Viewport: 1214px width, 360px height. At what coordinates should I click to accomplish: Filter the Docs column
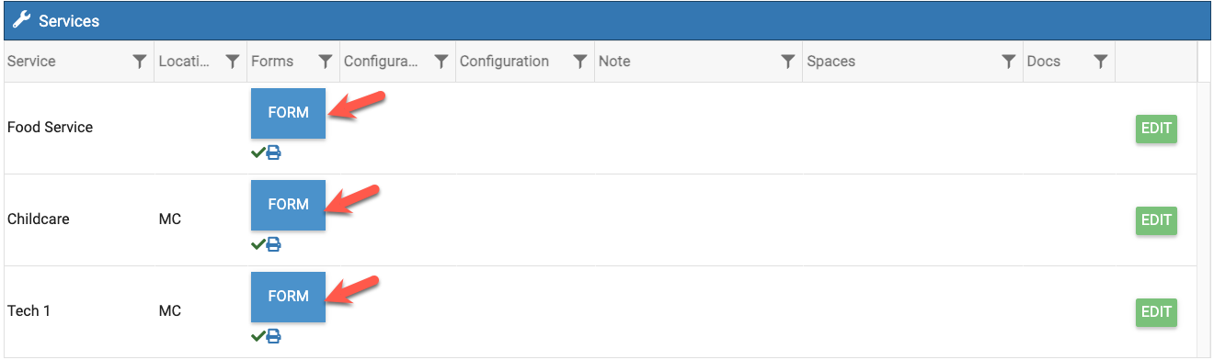pyautogui.click(x=1101, y=62)
